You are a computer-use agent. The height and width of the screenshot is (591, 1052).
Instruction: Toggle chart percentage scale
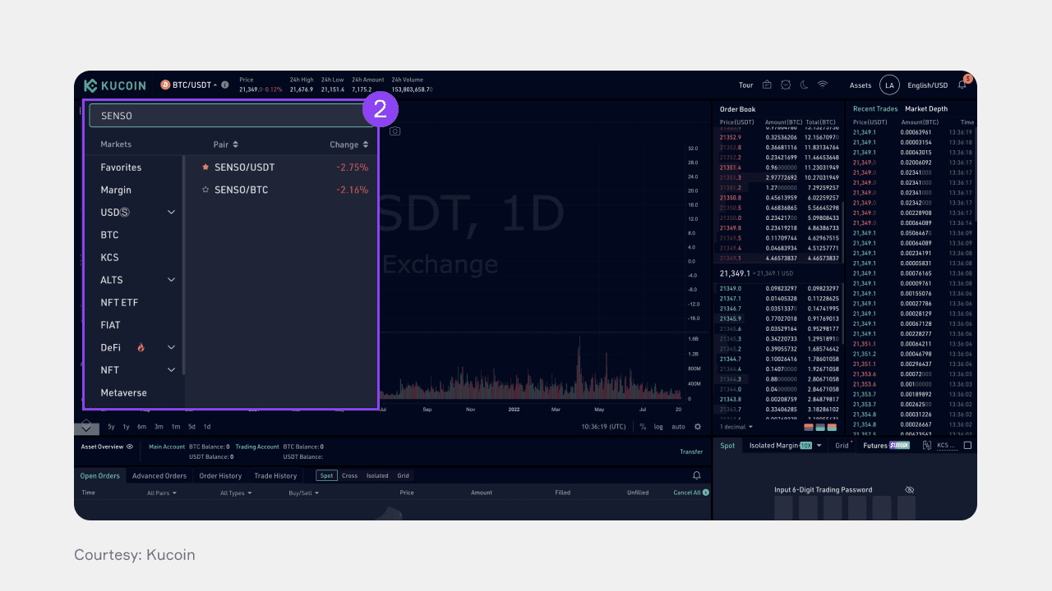pyautogui.click(x=644, y=427)
